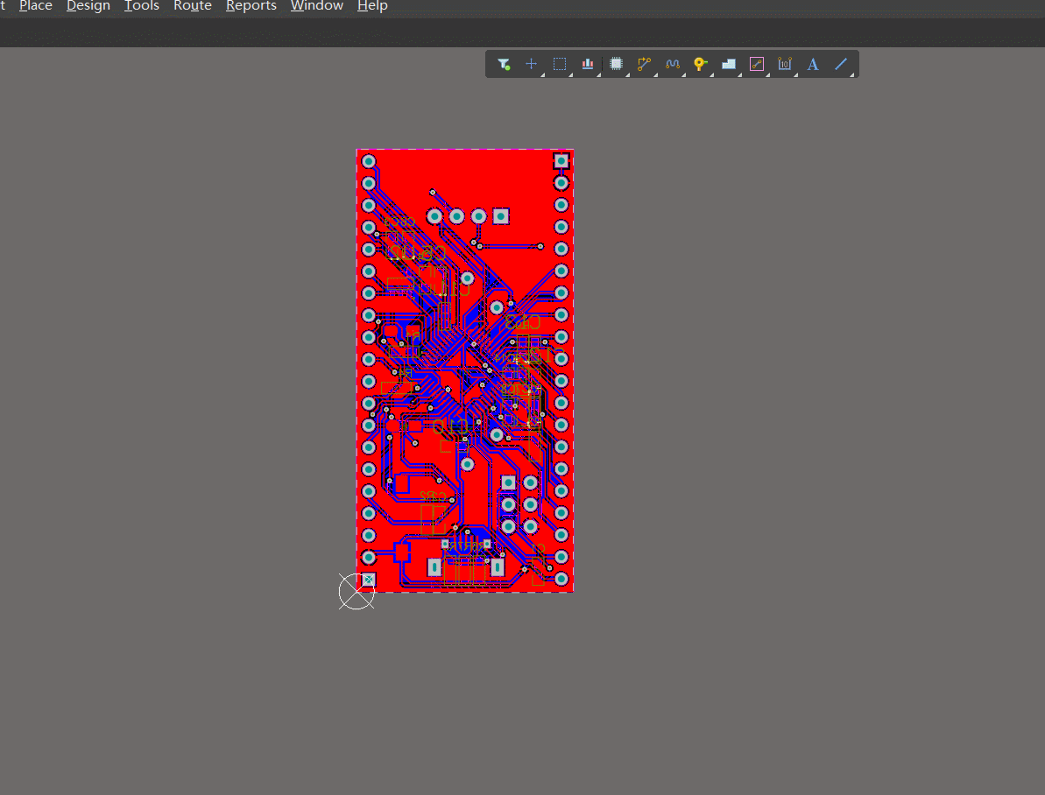The image size is (1045, 795).
Task: Activate the Interactive Routing tool
Action: click(645, 64)
